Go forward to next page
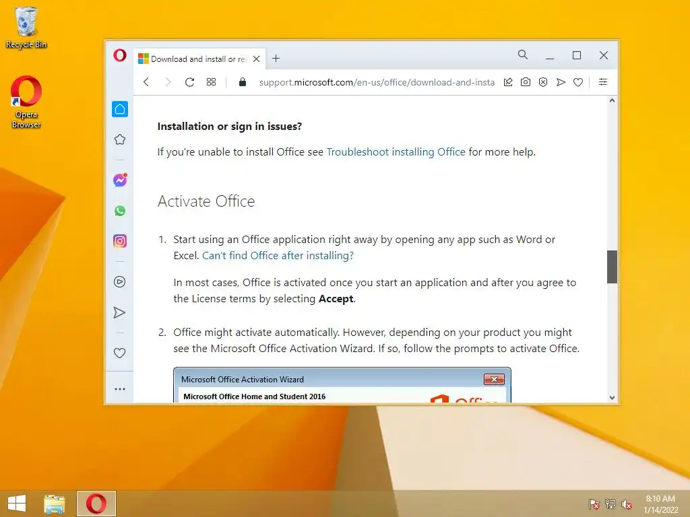690x517 pixels. [x=168, y=82]
